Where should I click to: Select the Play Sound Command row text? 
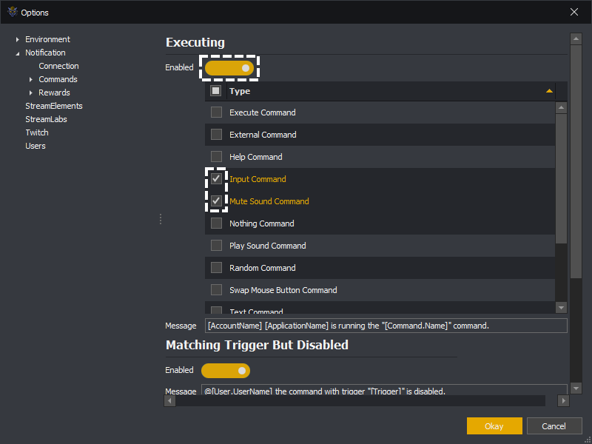[x=268, y=246]
